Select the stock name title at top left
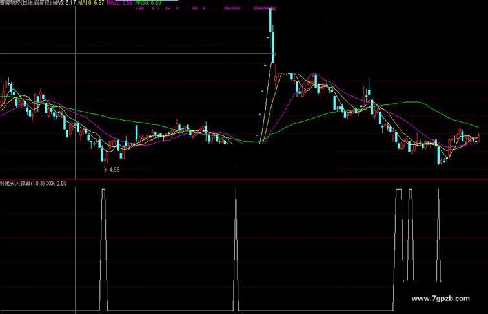Viewport: 488px width, 314px height. pyautogui.click(x=26, y=3)
